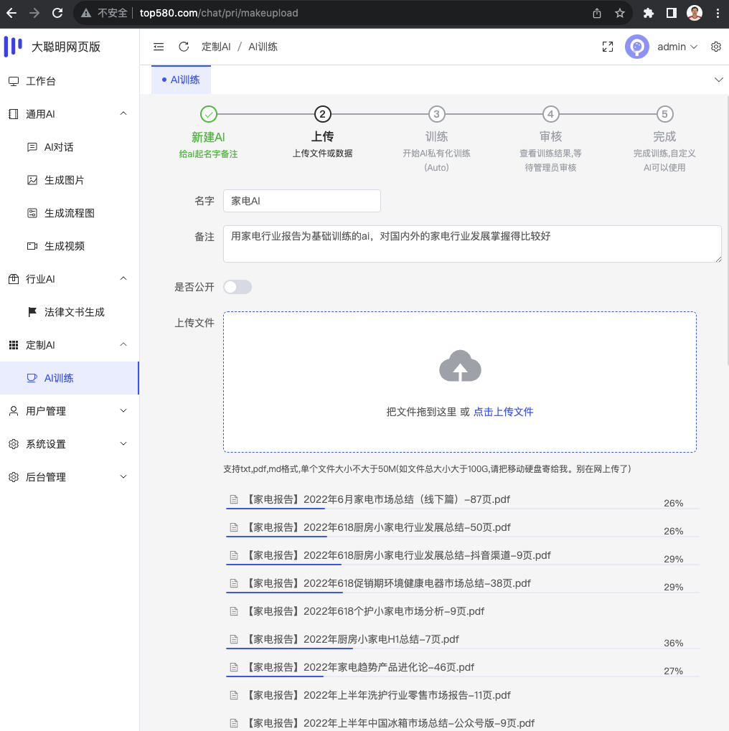
Task: Open settings via the gear icon
Action: (715, 47)
